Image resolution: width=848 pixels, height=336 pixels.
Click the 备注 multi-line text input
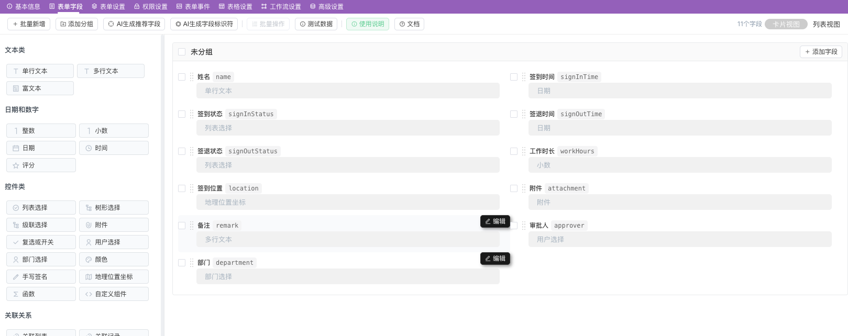pyautogui.click(x=348, y=240)
